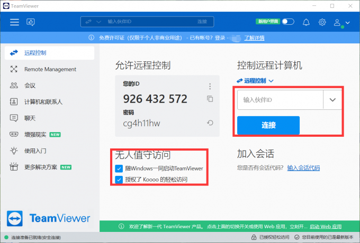Open the blue 远程控制 mode dropdown
The width and height of the screenshot is (360, 243).
tap(255, 81)
